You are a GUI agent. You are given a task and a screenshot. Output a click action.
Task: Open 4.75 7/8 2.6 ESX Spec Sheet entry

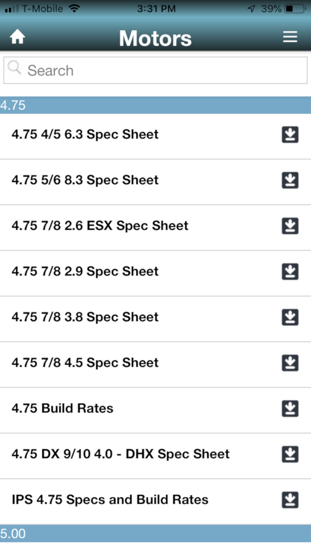[100, 226]
